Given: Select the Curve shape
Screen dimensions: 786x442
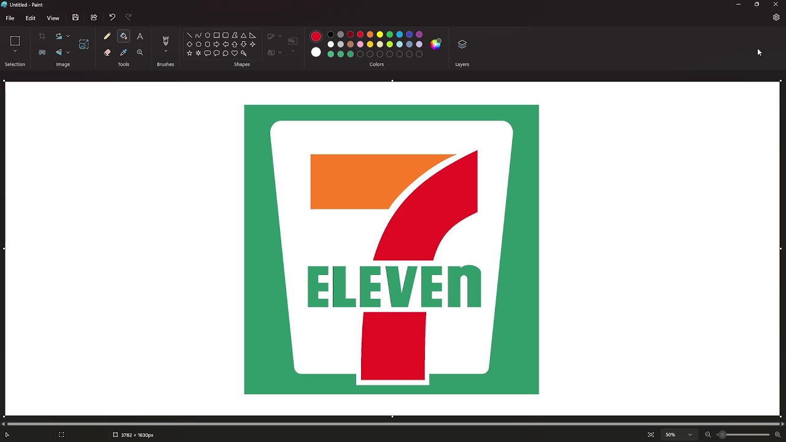Looking at the screenshot, I should point(198,36).
